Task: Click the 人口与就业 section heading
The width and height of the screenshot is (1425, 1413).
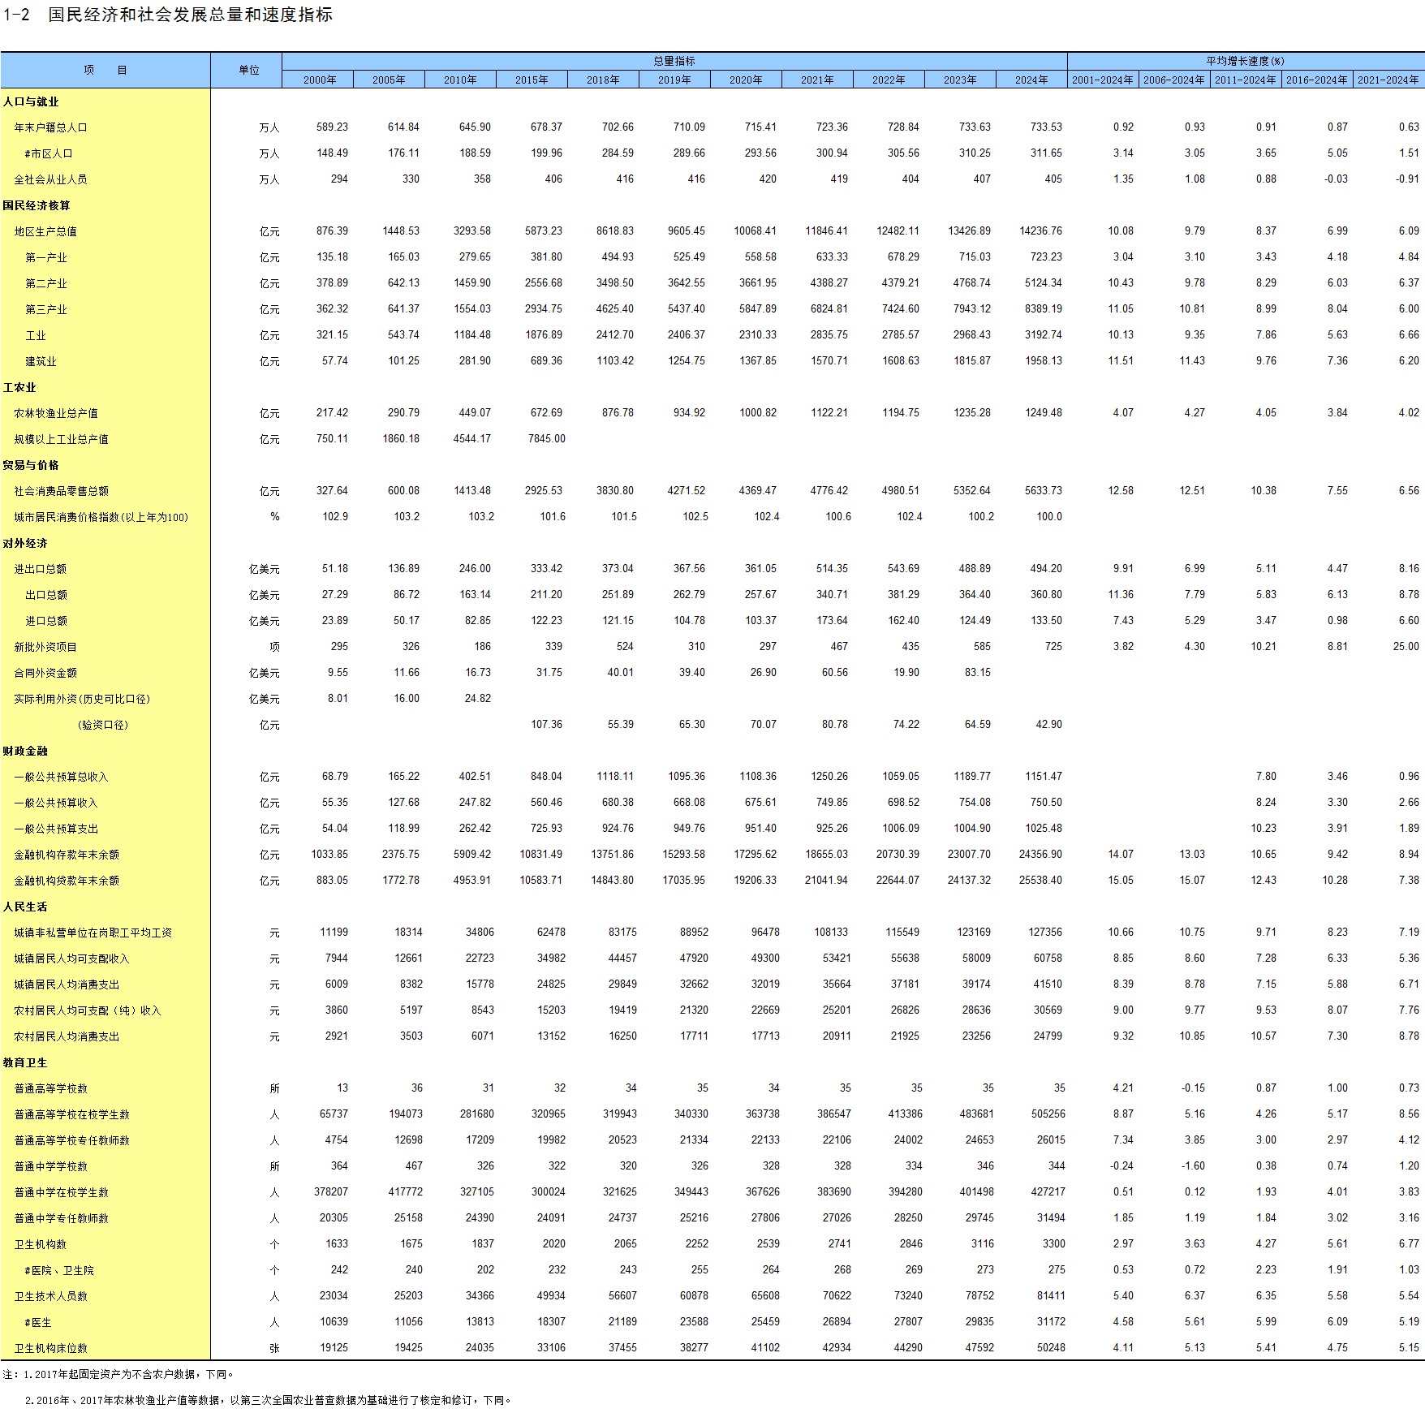Action: point(31,101)
